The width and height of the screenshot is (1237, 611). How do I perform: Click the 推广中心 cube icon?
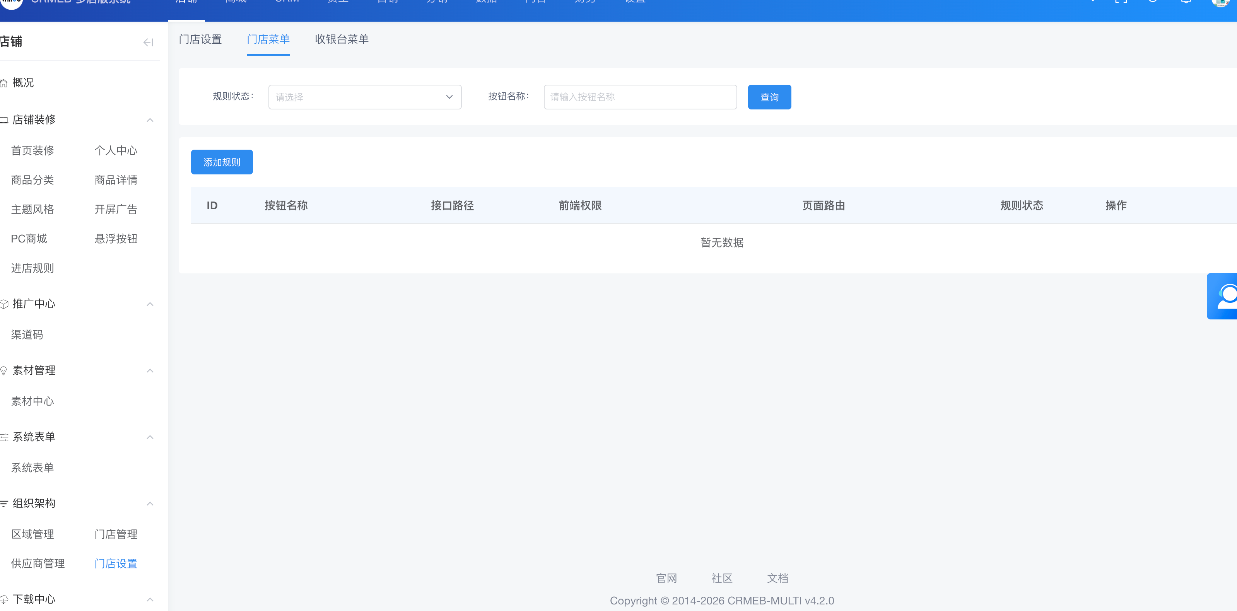(x=4, y=304)
